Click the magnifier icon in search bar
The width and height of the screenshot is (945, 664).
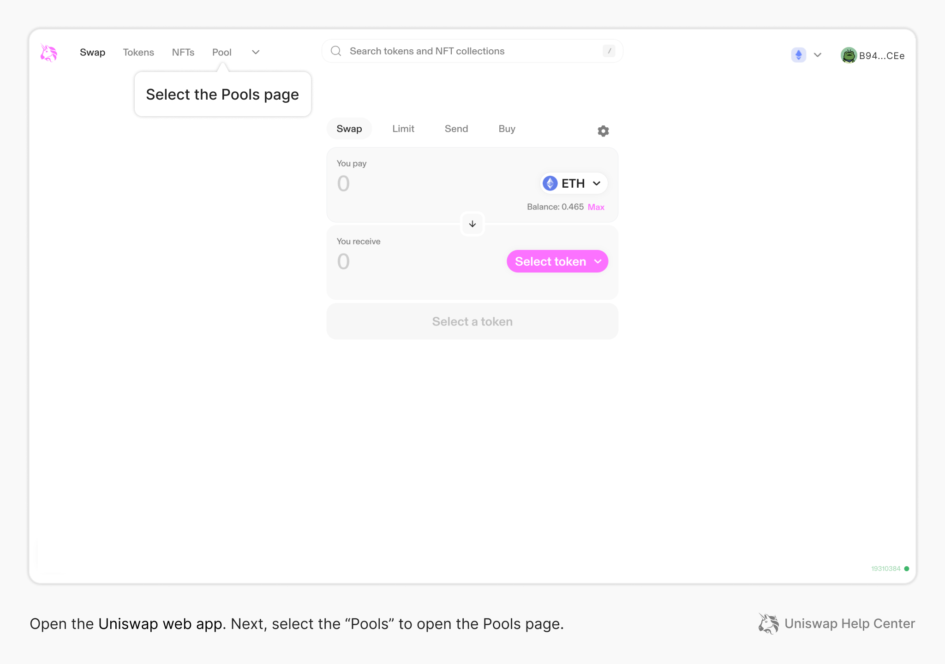tap(336, 51)
